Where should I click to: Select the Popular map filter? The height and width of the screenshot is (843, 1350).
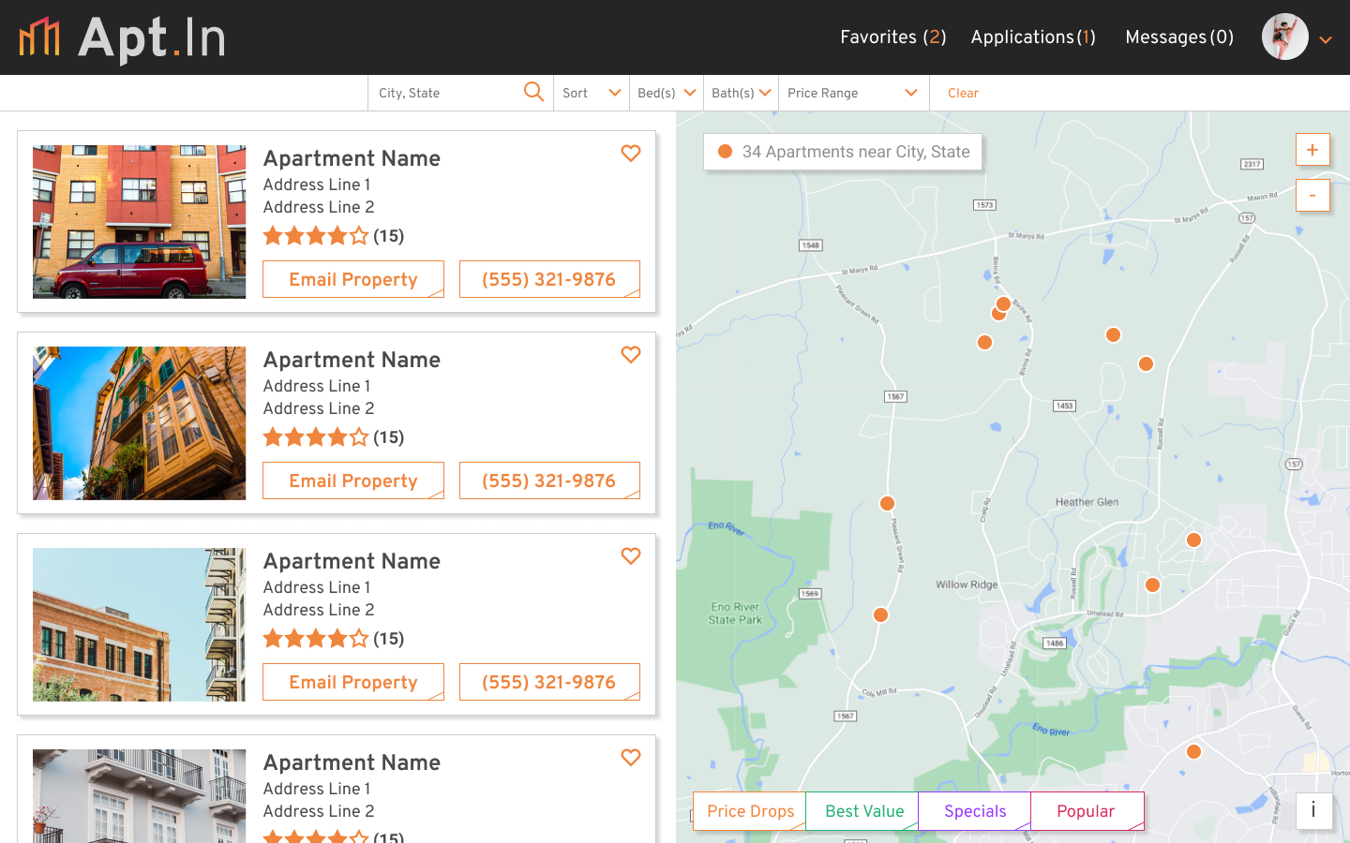point(1087,811)
